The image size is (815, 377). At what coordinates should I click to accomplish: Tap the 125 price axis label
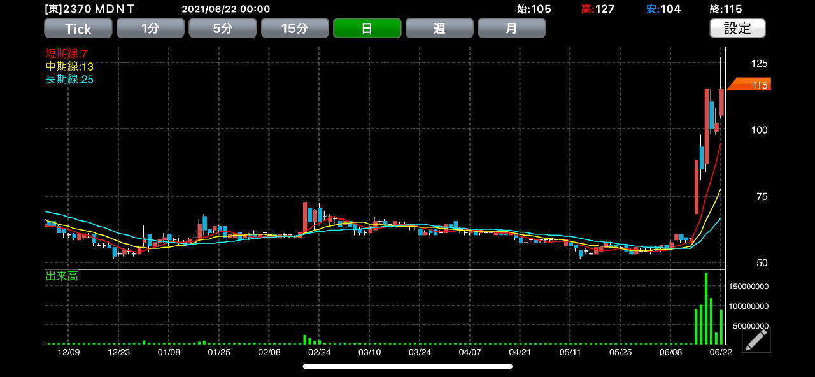click(x=759, y=63)
